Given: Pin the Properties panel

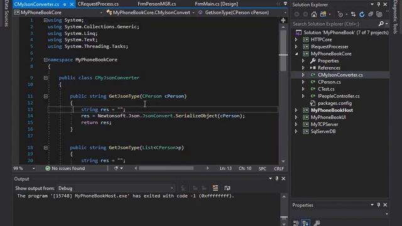Looking at the screenshot, I should [x=379, y=205].
